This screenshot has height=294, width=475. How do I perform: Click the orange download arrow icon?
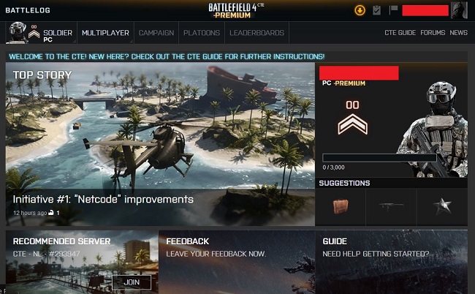tap(360, 10)
